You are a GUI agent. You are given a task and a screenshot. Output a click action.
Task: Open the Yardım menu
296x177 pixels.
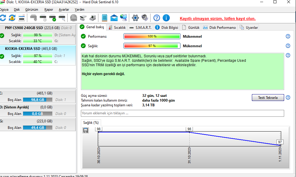click(79, 10)
